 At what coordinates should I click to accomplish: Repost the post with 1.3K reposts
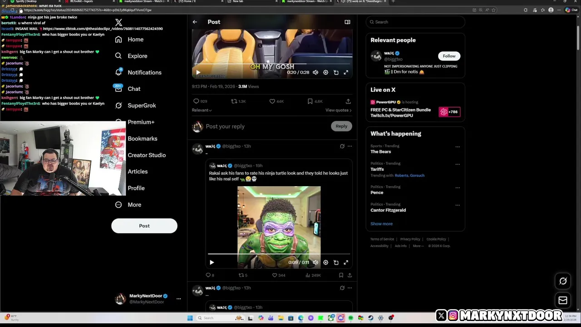pyautogui.click(x=238, y=101)
